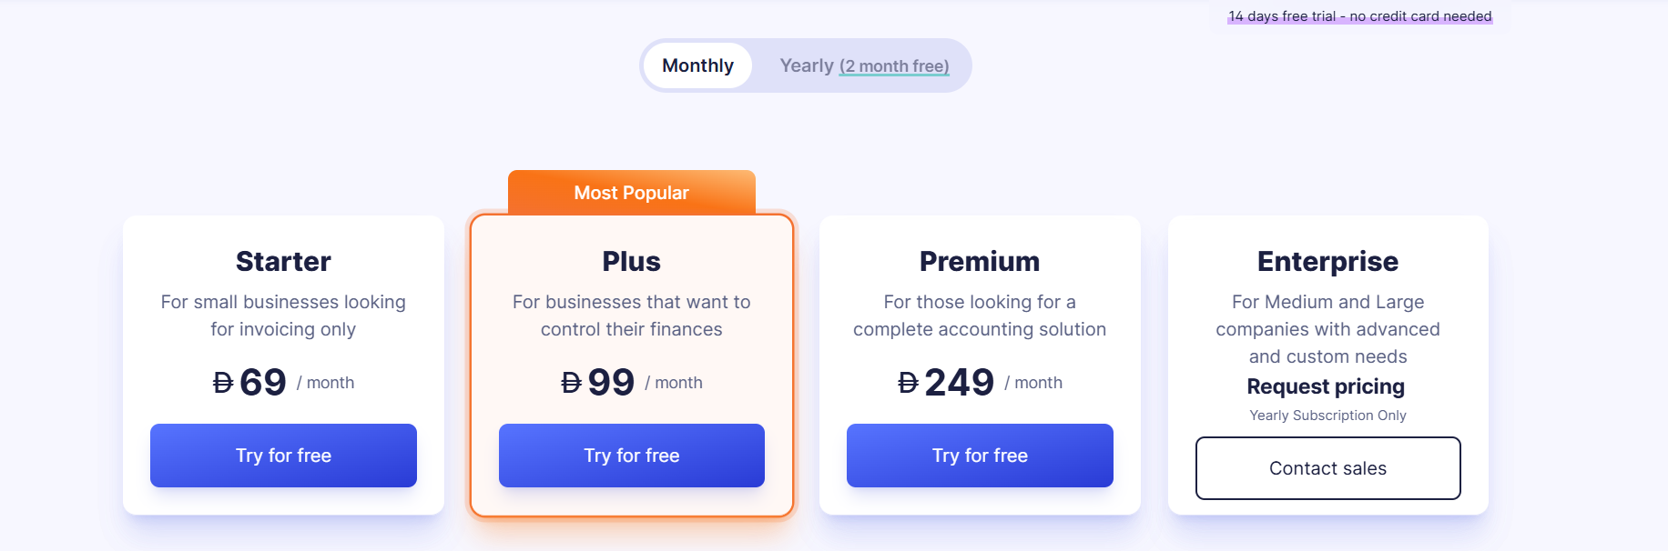1668x551 pixels.
Task: Click the underlined "2 month free" text
Action: [x=894, y=66]
